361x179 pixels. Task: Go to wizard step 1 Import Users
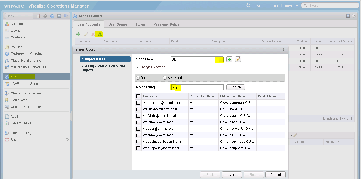click(105, 59)
